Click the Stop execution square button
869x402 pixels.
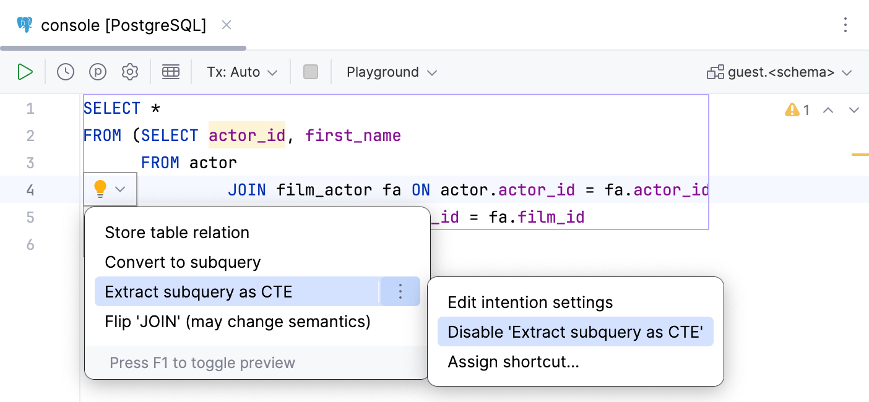pyautogui.click(x=311, y=72)
